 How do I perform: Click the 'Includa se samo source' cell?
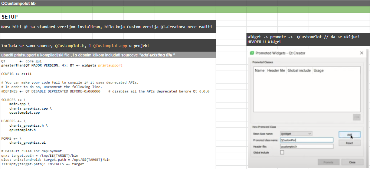108,46
